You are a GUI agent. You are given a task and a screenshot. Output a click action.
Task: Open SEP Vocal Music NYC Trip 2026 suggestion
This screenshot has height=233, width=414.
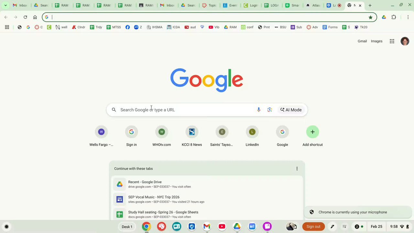(x=207, y=199)
